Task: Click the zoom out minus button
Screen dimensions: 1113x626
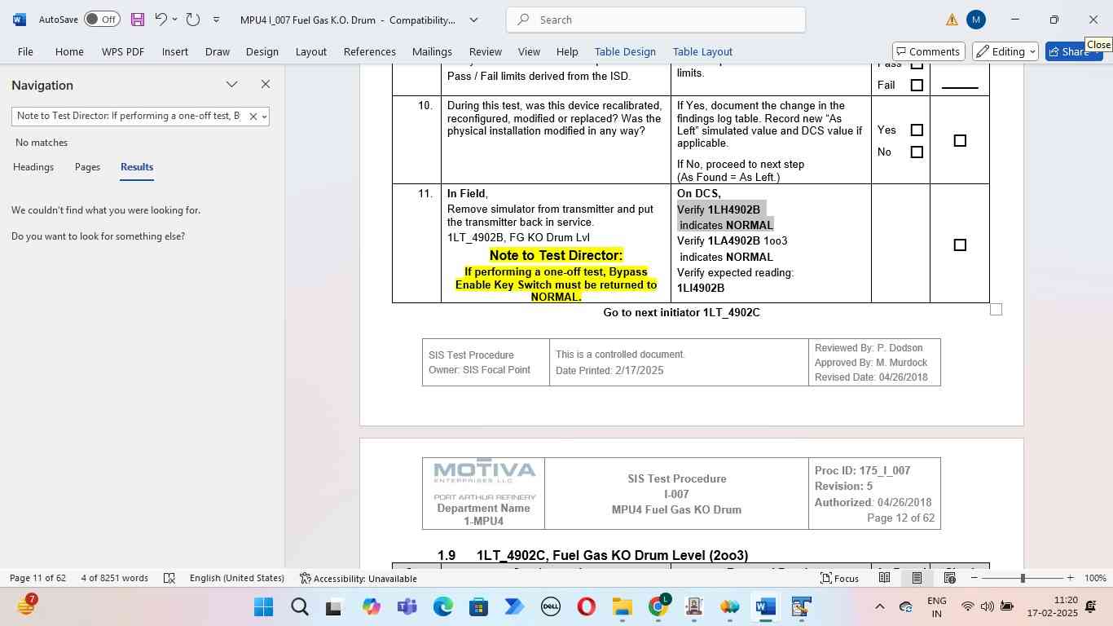Action: (x=974, y=578)
